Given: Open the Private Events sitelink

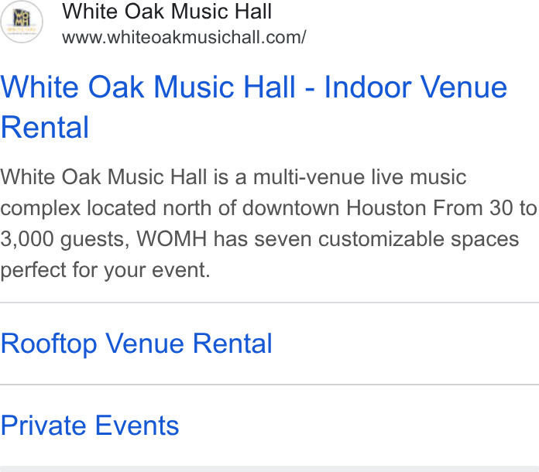Looking at the screenshot, I should tap(90, 426).
